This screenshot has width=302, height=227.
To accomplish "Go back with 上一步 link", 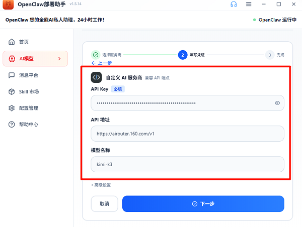I will tap(102, 63).
